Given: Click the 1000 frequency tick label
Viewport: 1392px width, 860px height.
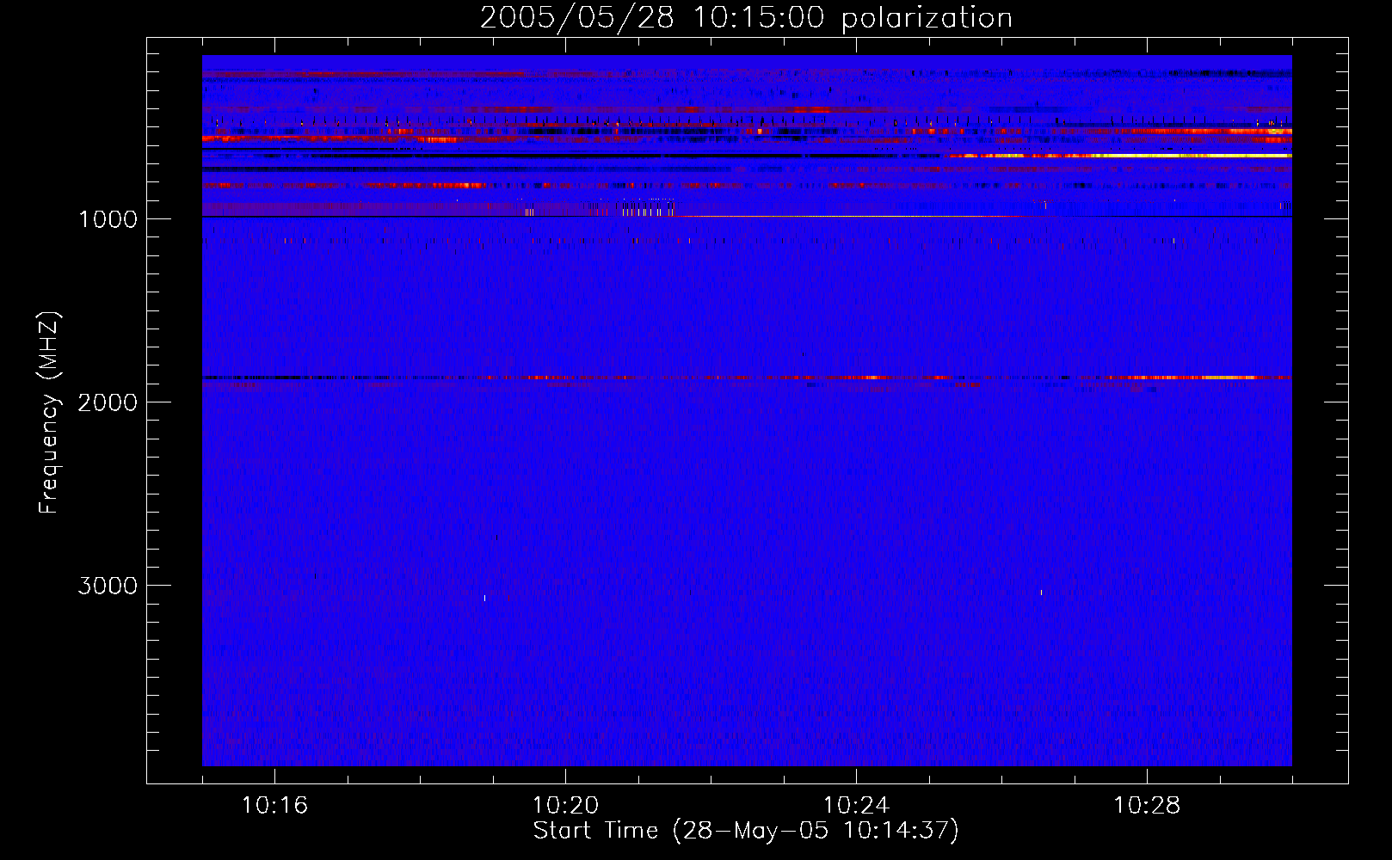Looking at the screenshot, I should 108,219.
